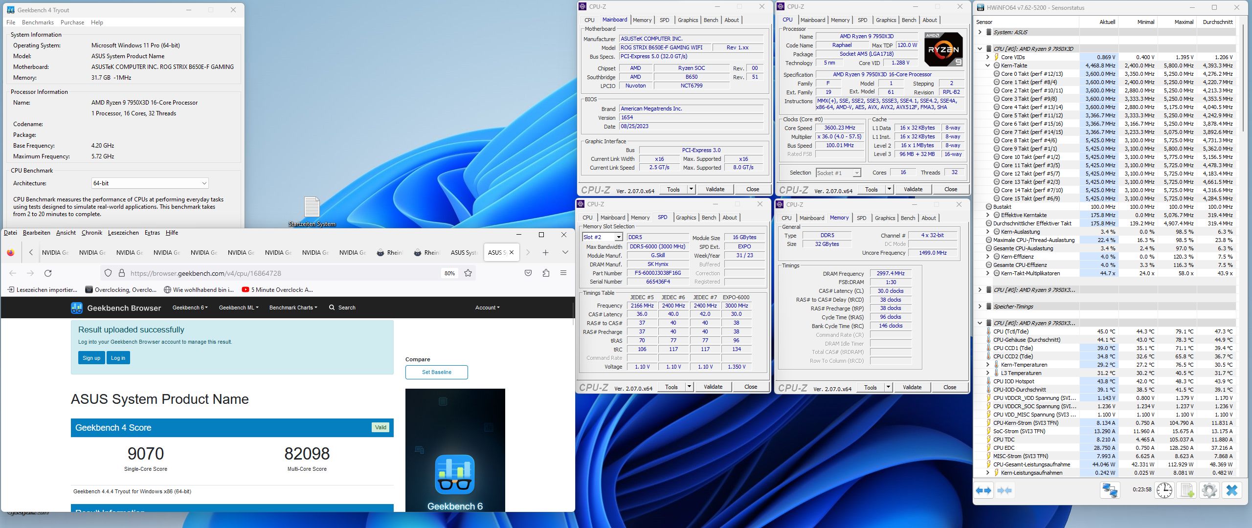Open HWiNFO network remote monitoring icon
The height and width of the screenshot is (528, 1252).
click(x=1110, y=490)
